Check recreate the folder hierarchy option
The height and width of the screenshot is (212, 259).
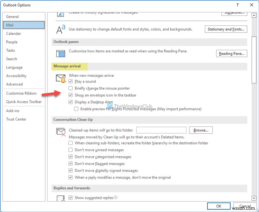pos(71,143)
